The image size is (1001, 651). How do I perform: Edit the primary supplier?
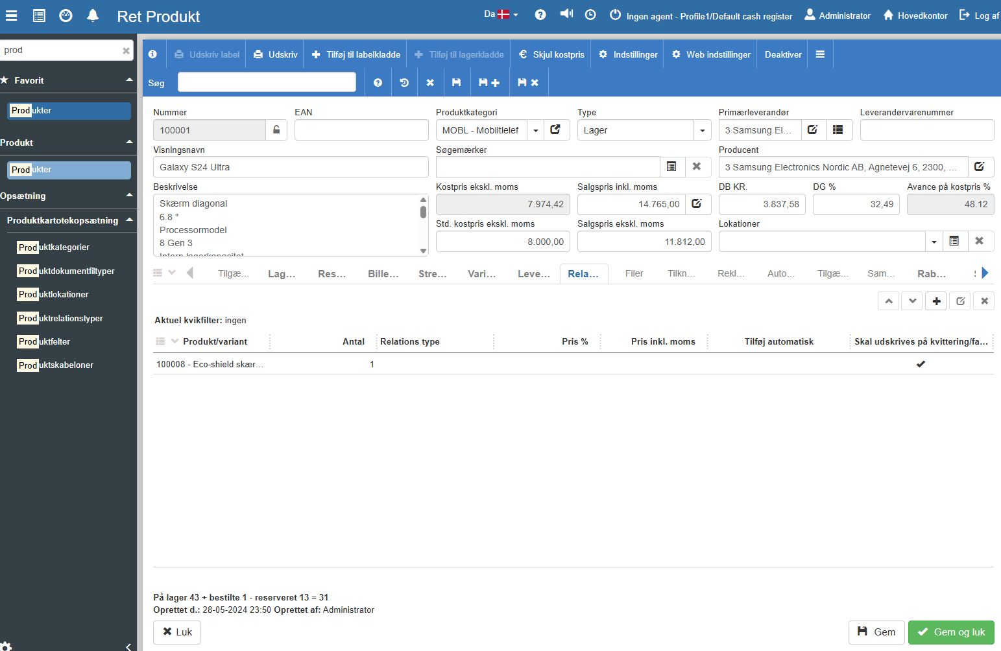click(813, 130)
